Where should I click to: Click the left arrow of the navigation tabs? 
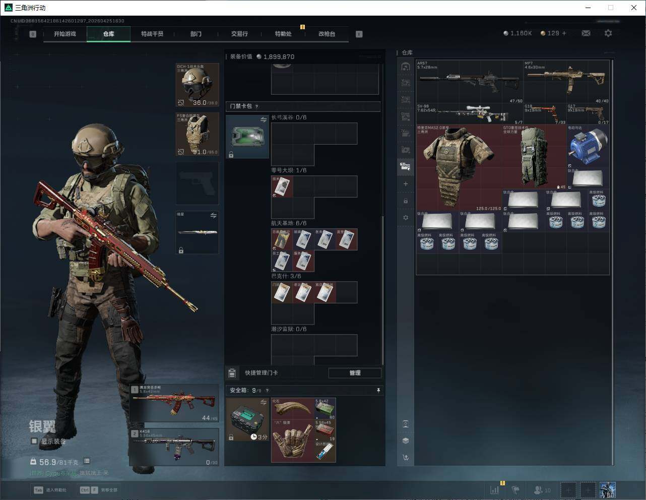[x=33, y=34]
